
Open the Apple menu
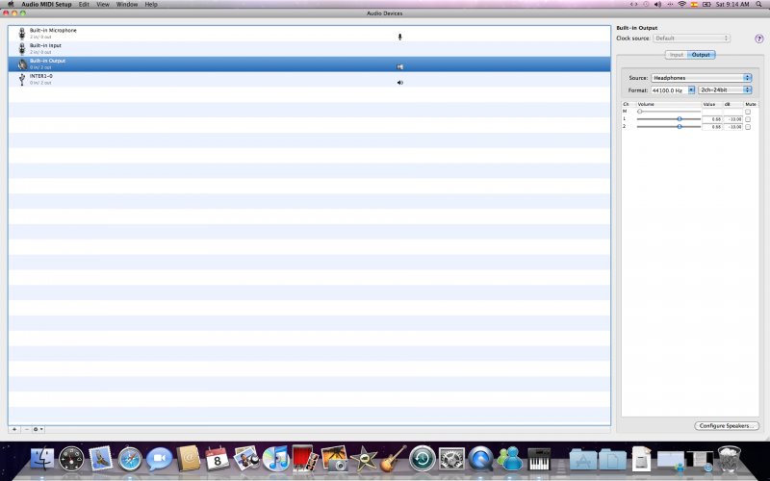coord(11,4)
